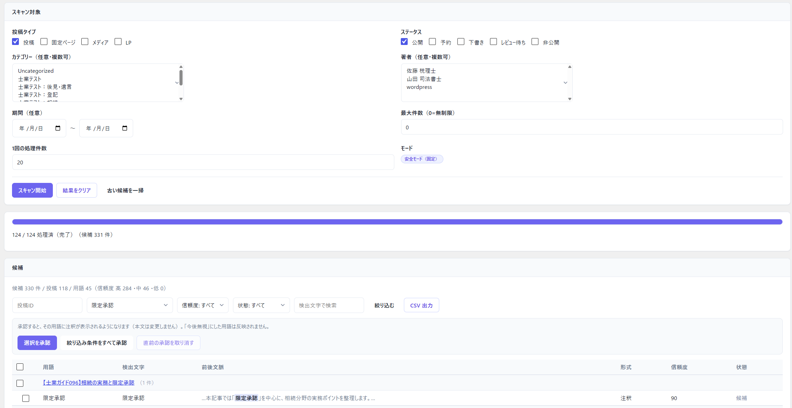Enable the メディア post type checkbox
Screen dimensions: 792x408
[85, 42]
